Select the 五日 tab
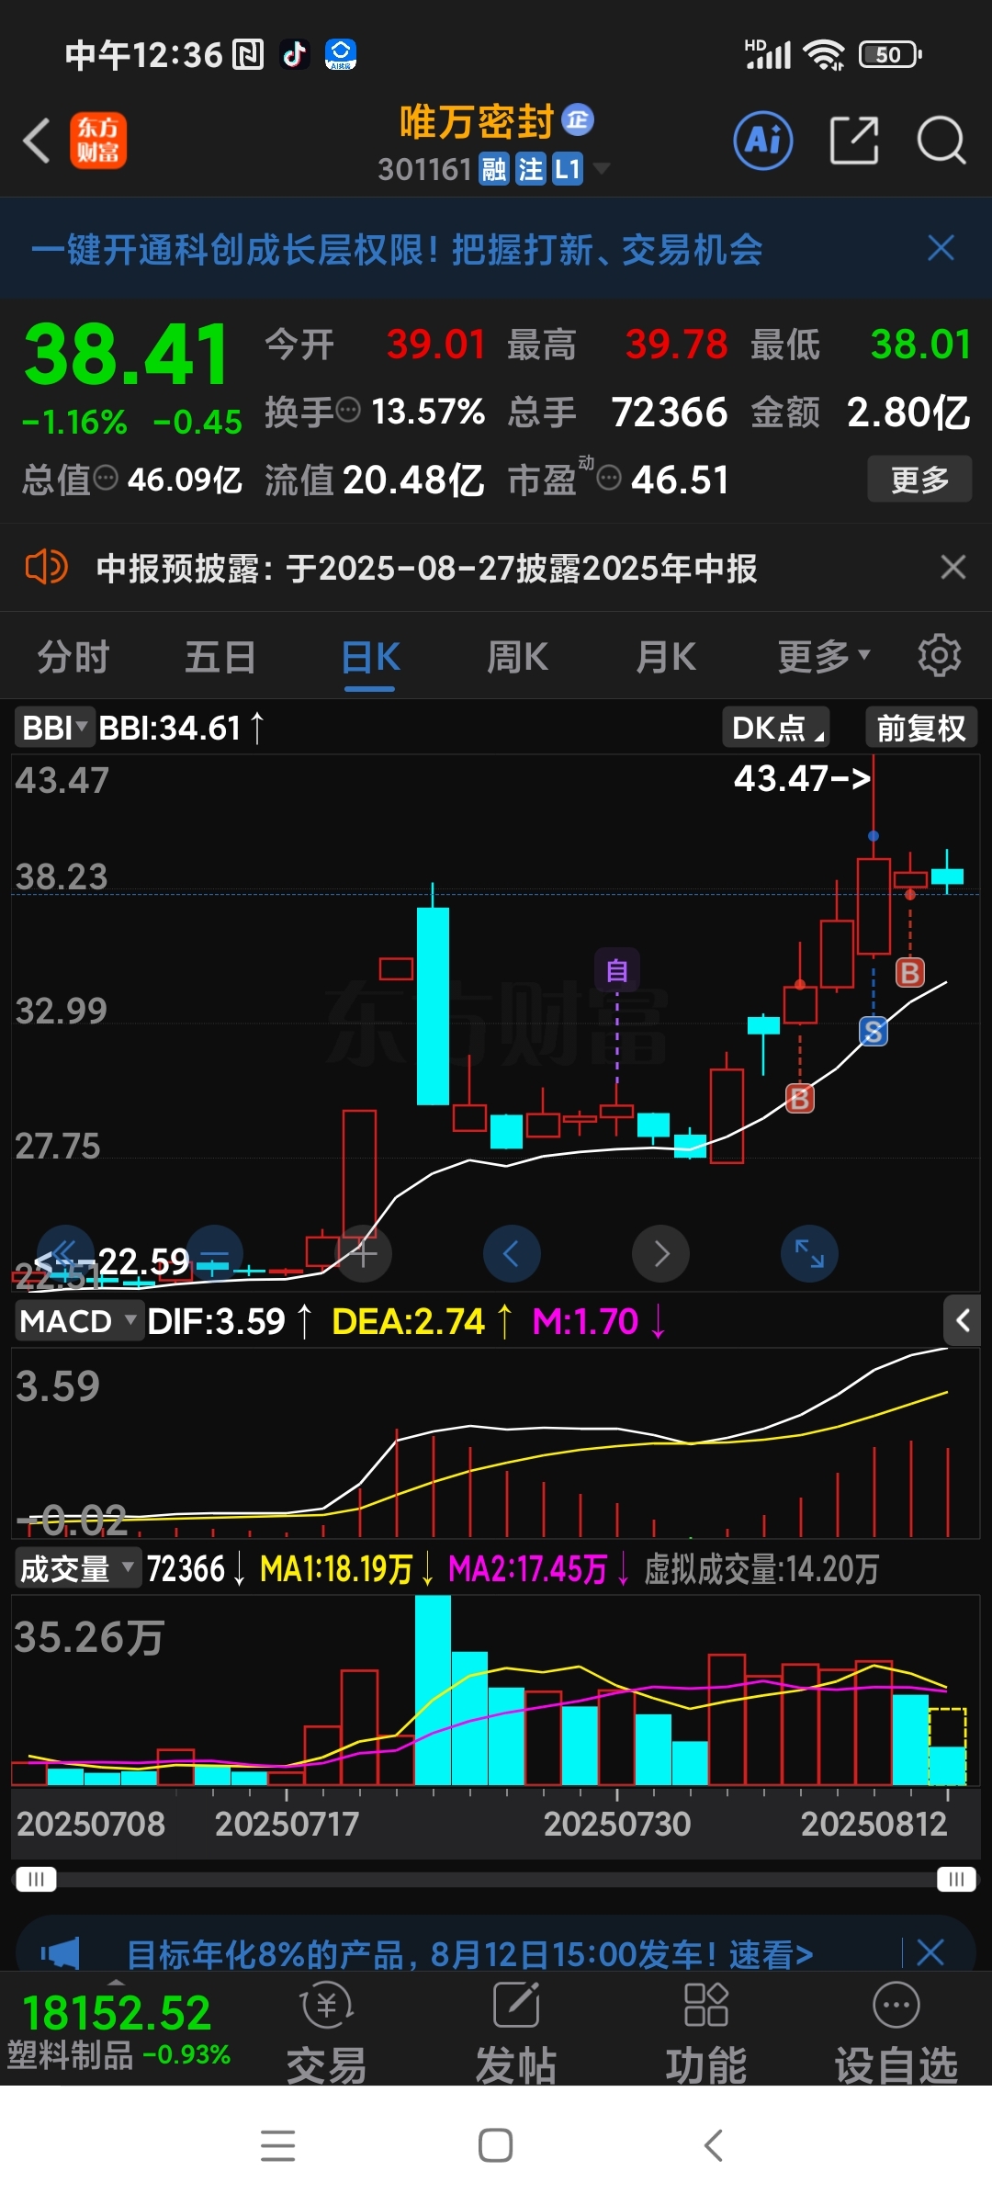This screenshot has height=2205, width=992. click(220, 657)
